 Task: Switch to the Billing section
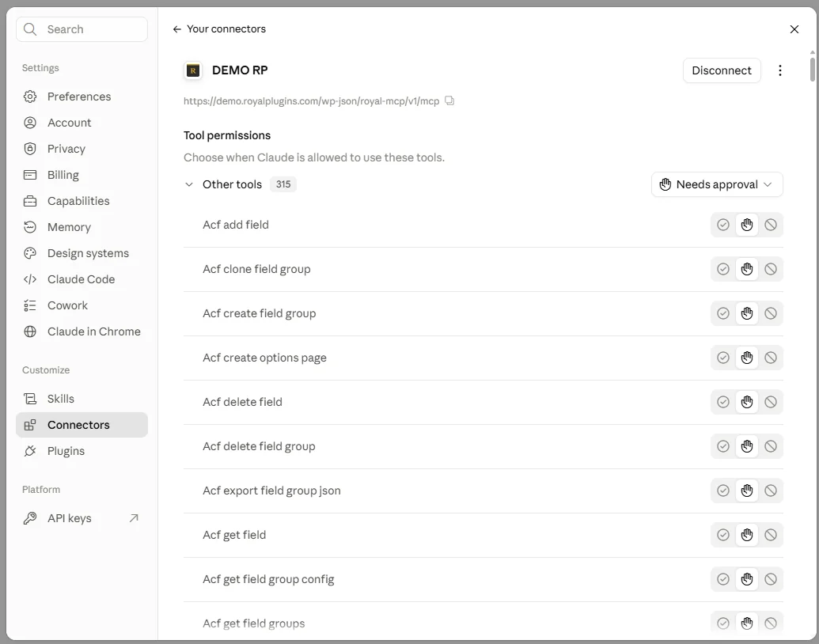(x=82, y=175)
